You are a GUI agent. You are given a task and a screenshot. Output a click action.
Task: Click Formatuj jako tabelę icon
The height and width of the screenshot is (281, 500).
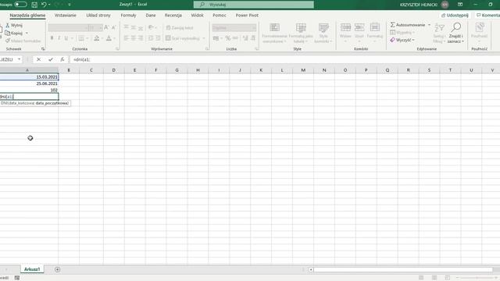click(301, 28)
